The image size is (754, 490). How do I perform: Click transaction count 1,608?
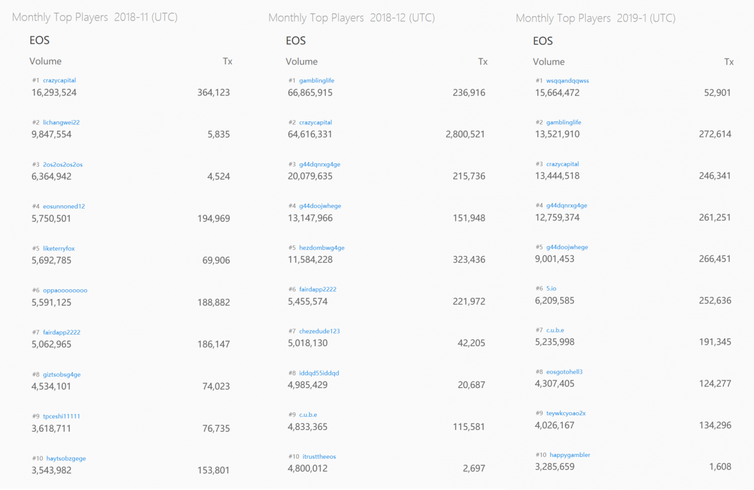click(x=720, y=466)
